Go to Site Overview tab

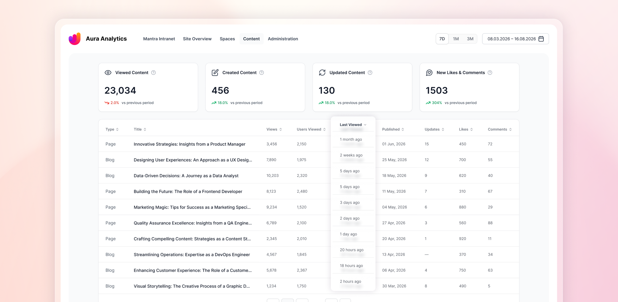point(197,39)
